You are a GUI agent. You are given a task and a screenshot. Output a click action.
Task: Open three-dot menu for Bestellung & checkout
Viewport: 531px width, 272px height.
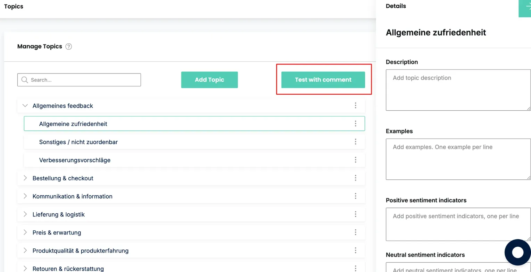(355, 178)
